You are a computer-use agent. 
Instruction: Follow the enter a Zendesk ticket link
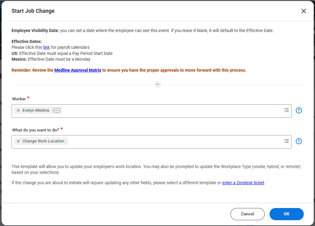[243, 183]
